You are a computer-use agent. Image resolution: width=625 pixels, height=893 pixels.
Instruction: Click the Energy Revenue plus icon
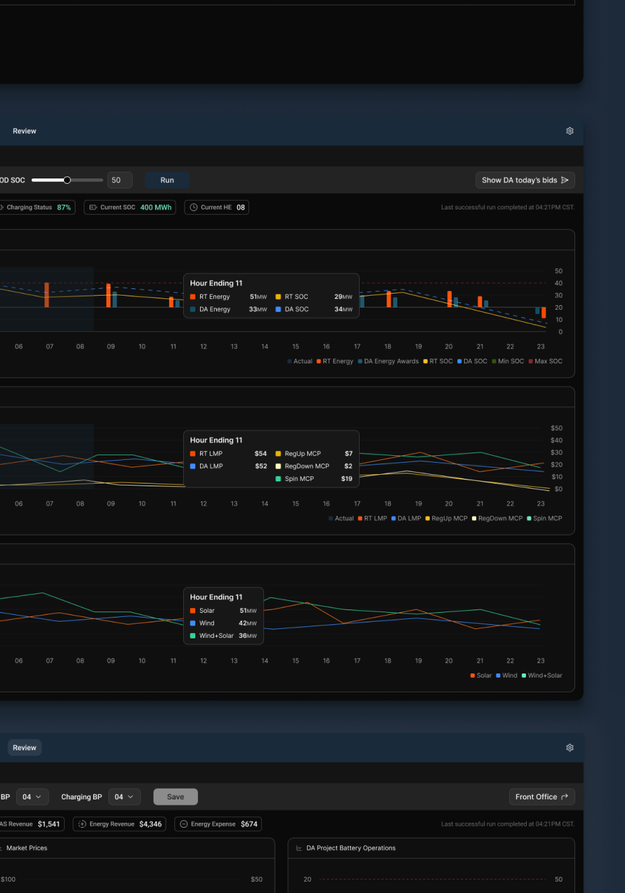click(x=82, y=824)
